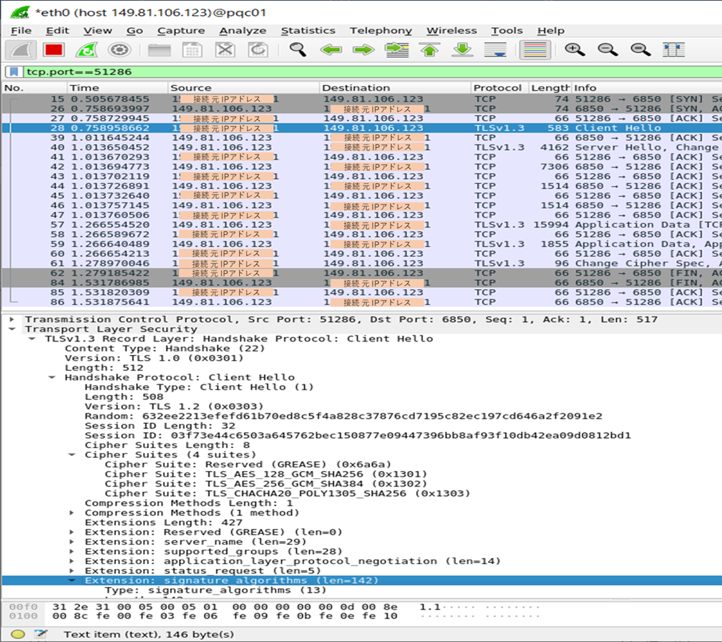
Task: Zoom in on packet list text
Action: 575,50
